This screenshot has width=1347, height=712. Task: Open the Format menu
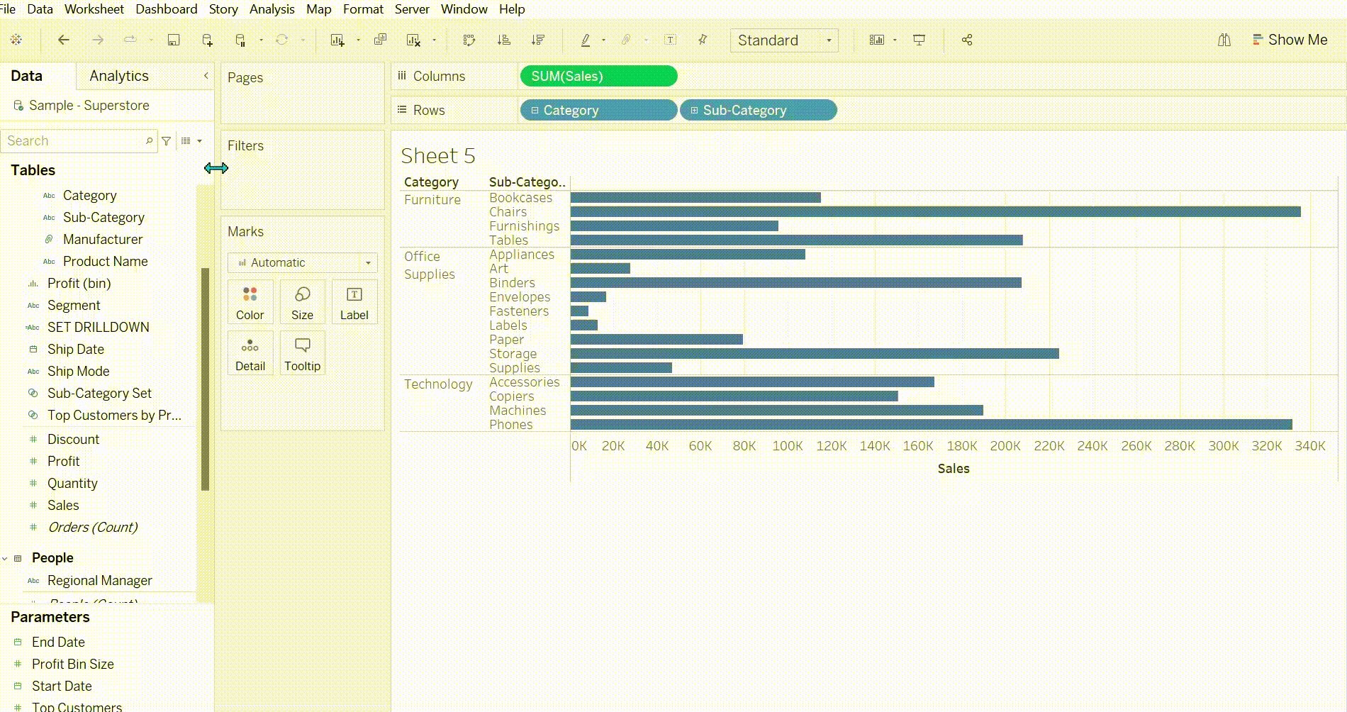tap(363, 9)
